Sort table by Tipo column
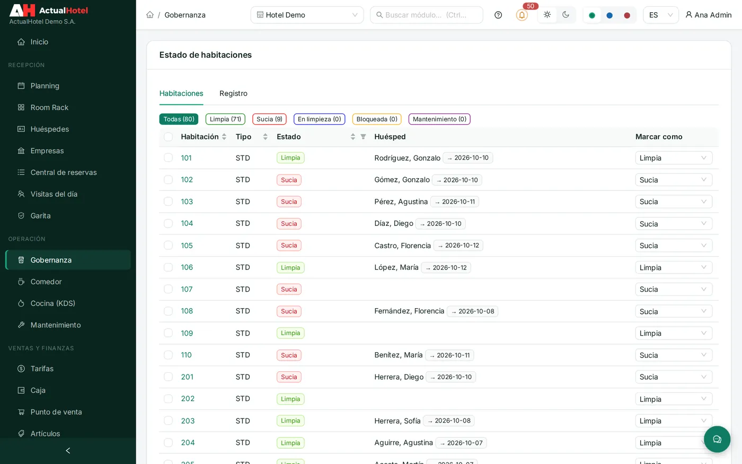 [265, 137]
